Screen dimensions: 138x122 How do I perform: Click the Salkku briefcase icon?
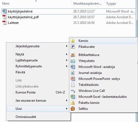(x=73, y=109)
